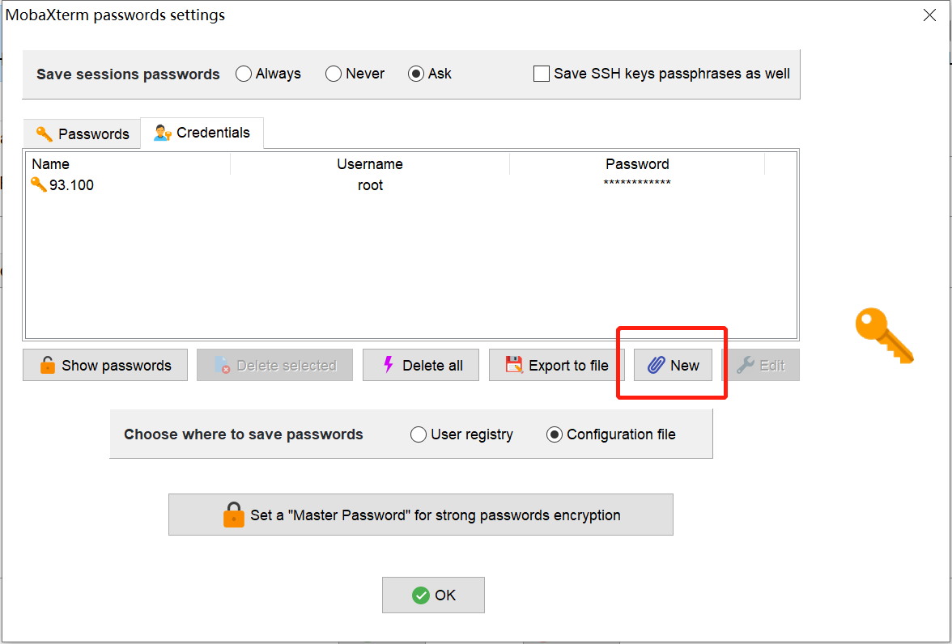952x644 pixels.
Task: Choose User registry for password storage
Action: (419, 434)
